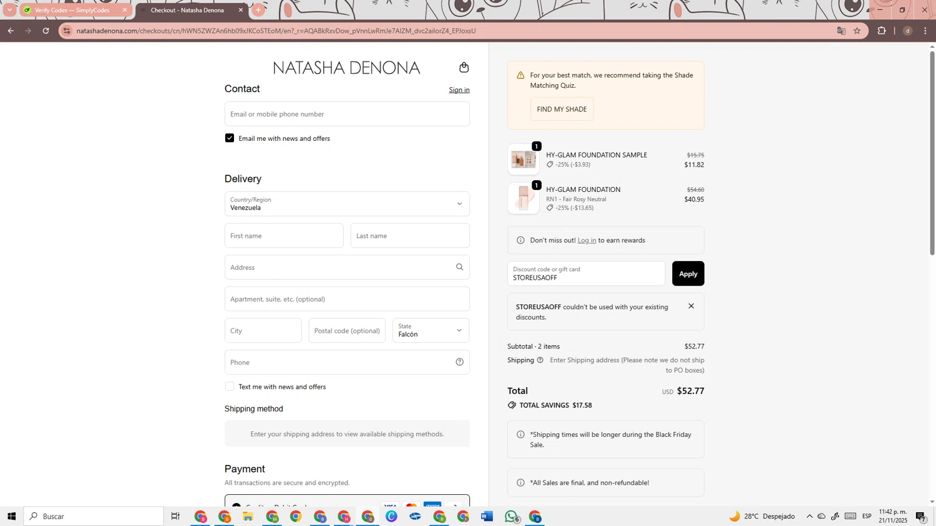
Task: Open the tab search dropdown arrow
Action: click(9, 10)
